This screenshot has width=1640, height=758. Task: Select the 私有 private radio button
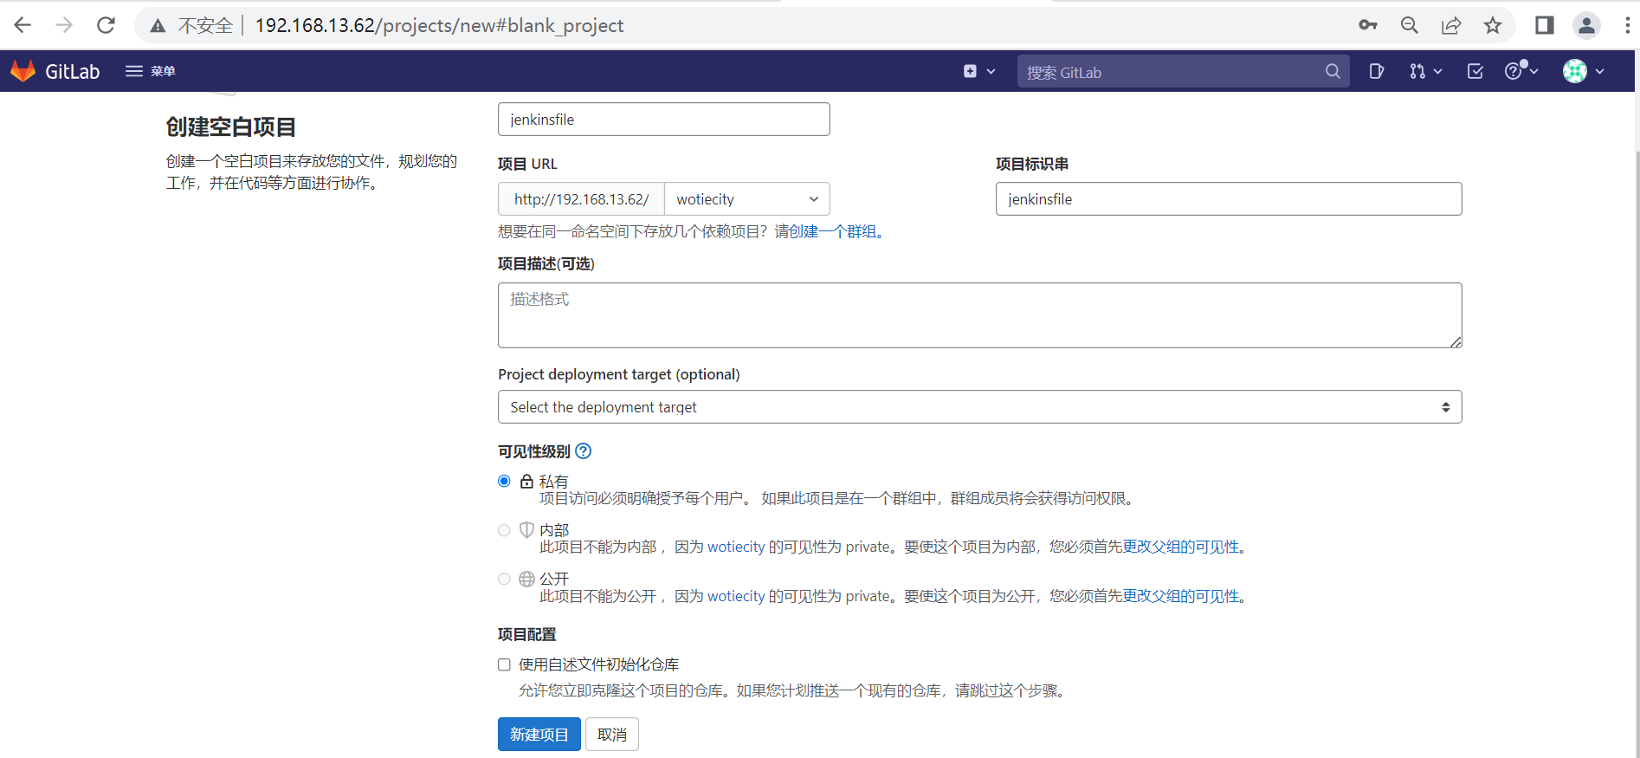pos(504,481)
